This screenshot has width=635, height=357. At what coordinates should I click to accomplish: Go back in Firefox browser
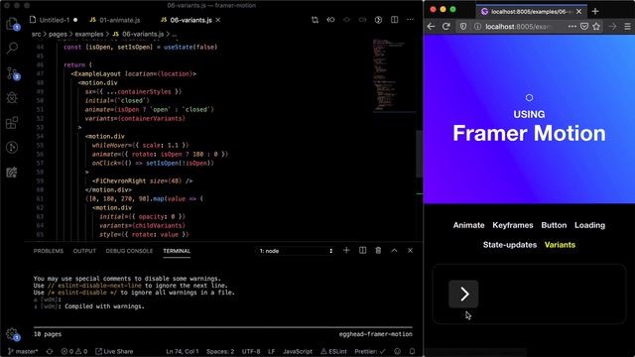pyautogui.click(x=432, y=27)
